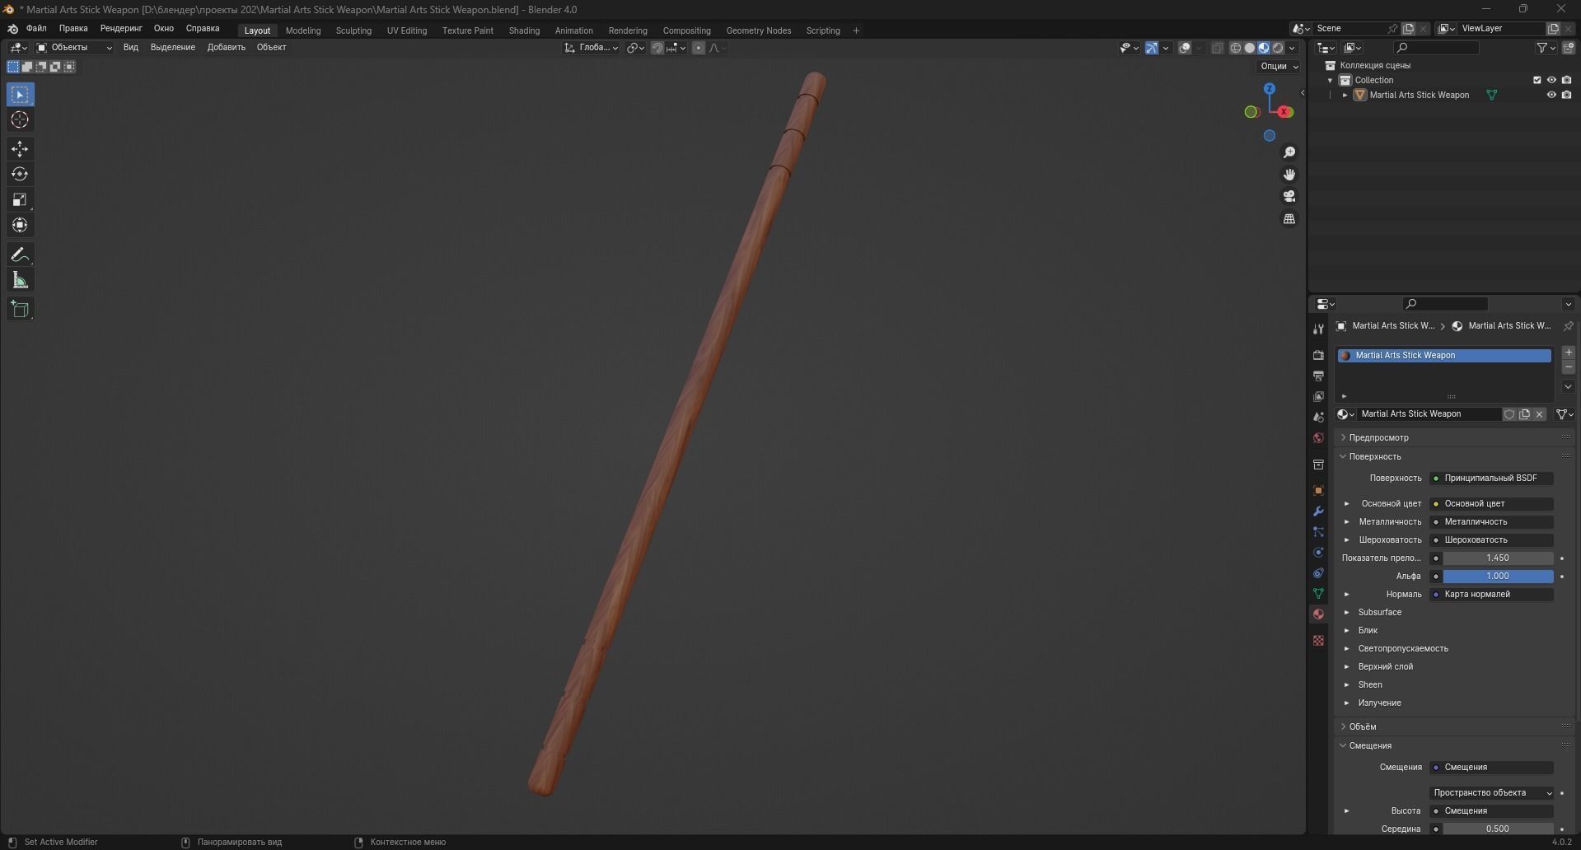Open the Object Mode dropdown
Viewport: 1581px width, 850px height.
tap(74, 48)
